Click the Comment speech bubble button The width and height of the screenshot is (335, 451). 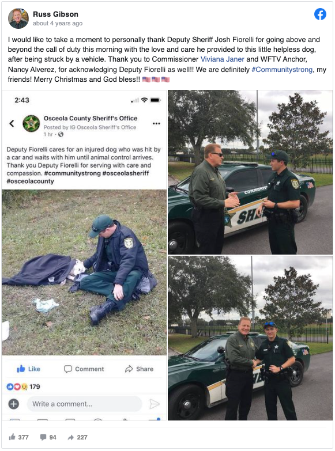[84, 369]
